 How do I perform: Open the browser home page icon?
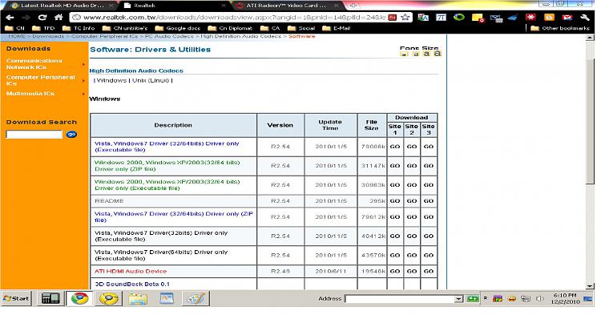tap(58, 18)
